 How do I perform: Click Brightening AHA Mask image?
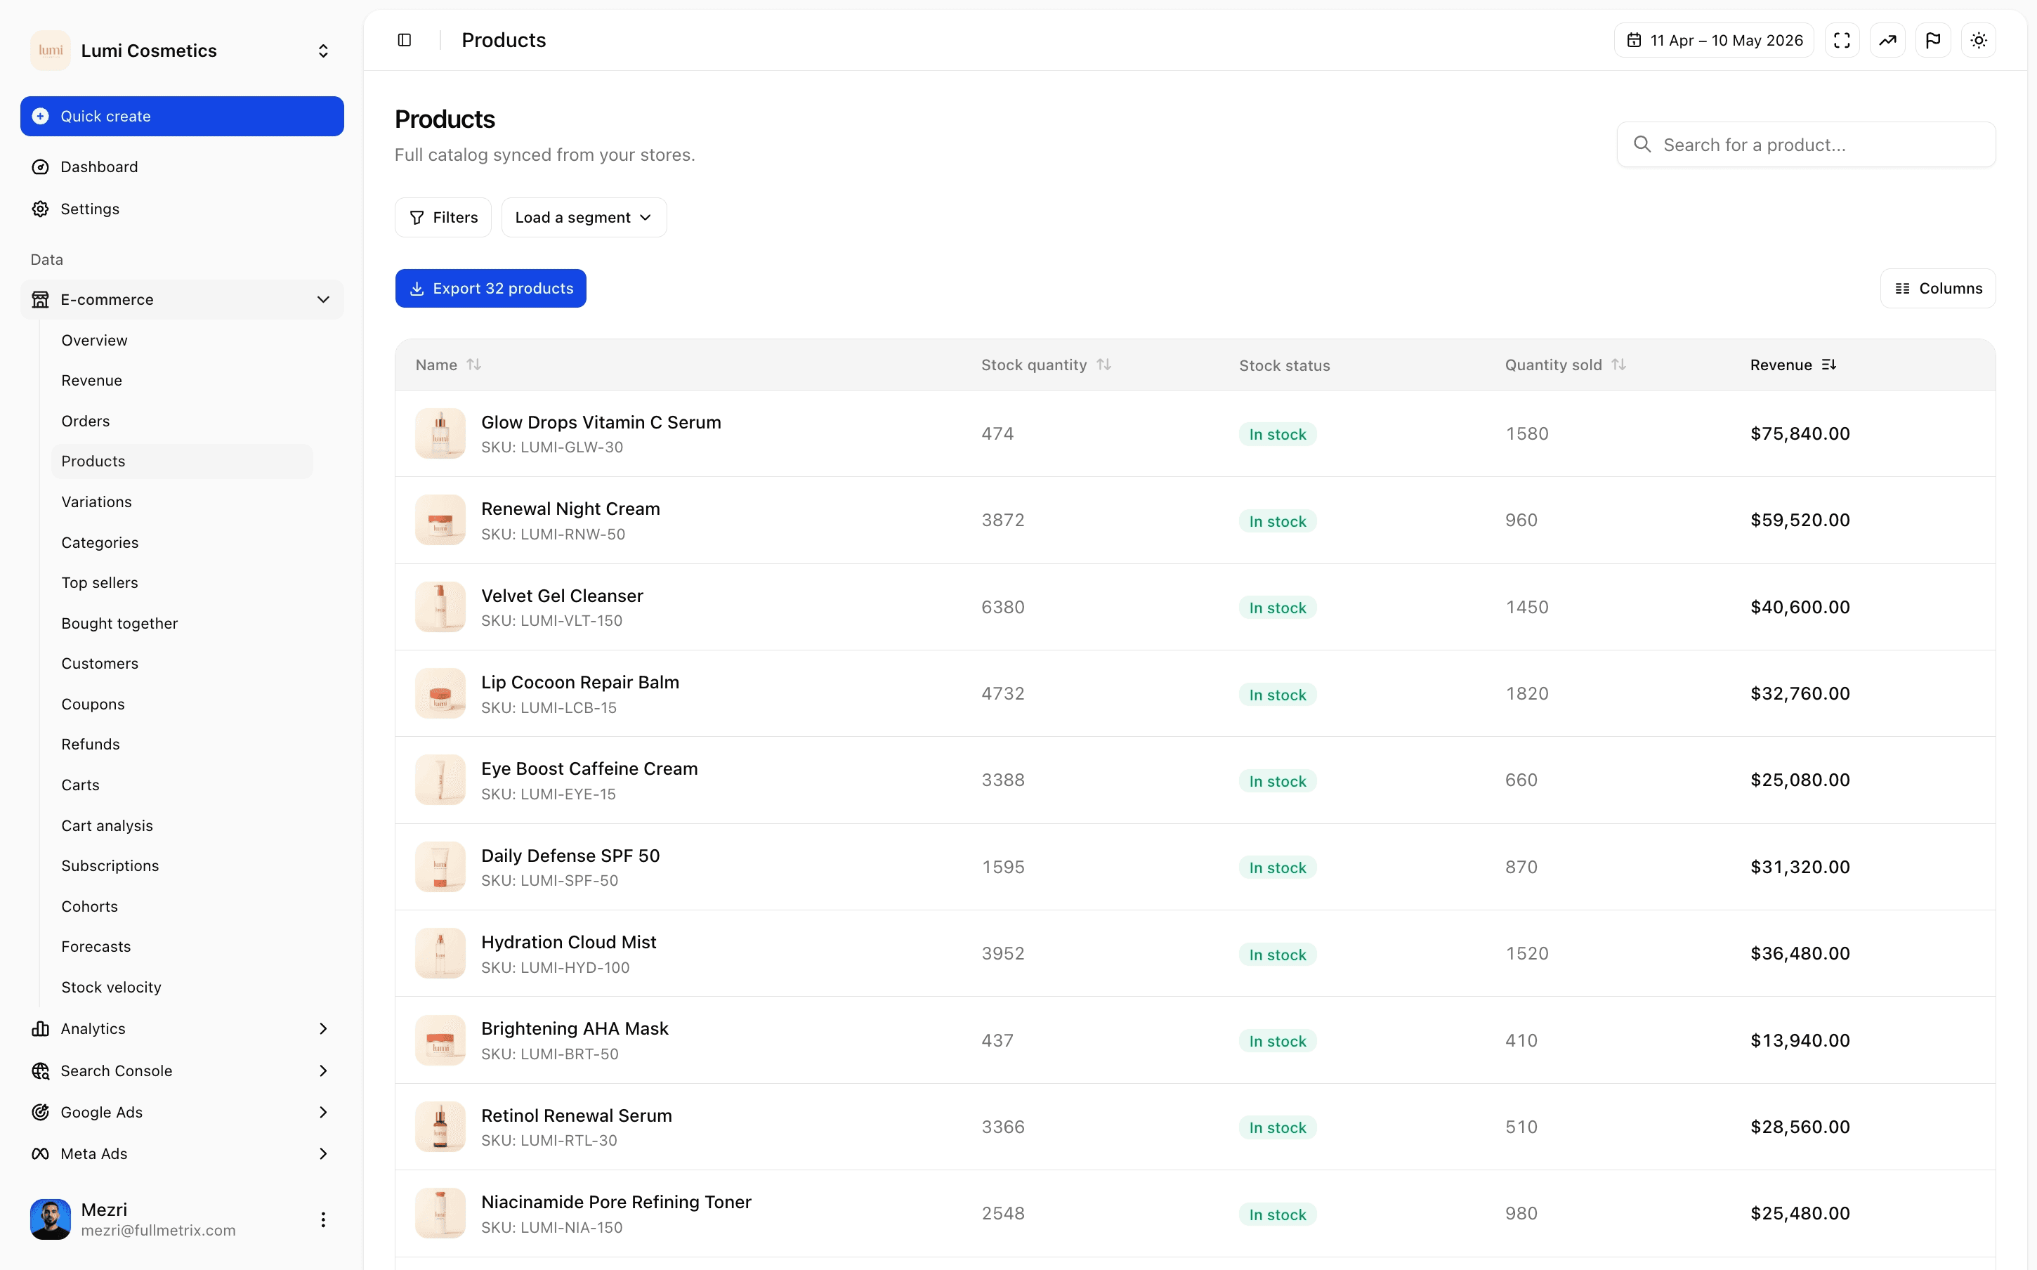point(440,1040)
